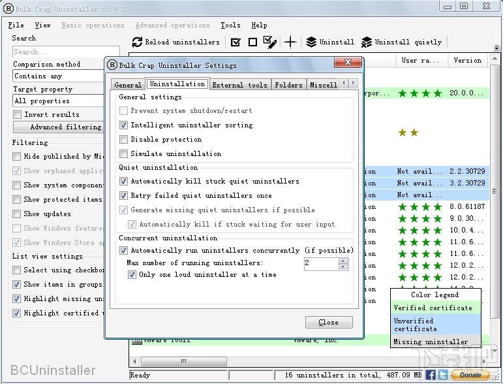The height and width of the screenshot is (384, 503).
Task: Switch to the General tab
Action: point(128,85)
